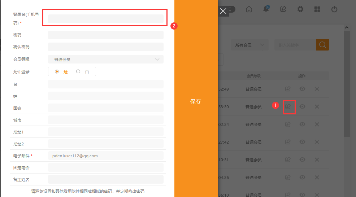Viewport: 356px width, 197px height.
Task: Click the 操作 column header
Action: (302, 76)
